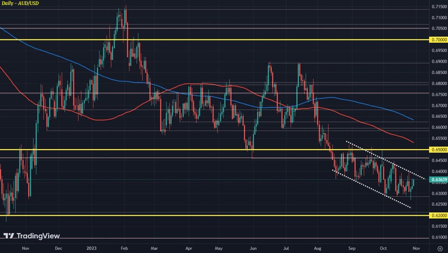Click the 0.71000 price axis value
This screenshot has height=253, width=448.
pos(440,18)
